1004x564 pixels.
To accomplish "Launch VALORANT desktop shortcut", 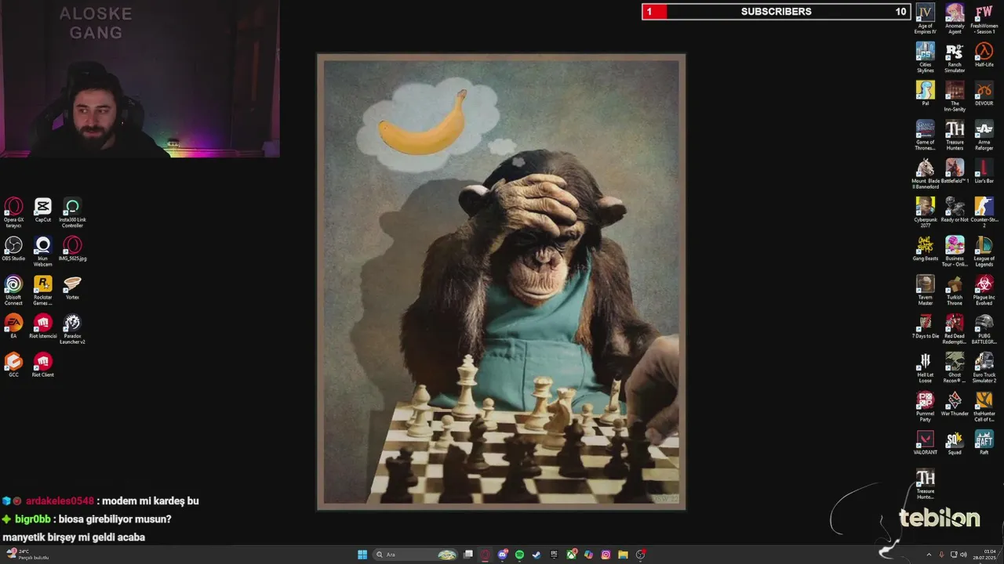I will [x=926, y=442].
